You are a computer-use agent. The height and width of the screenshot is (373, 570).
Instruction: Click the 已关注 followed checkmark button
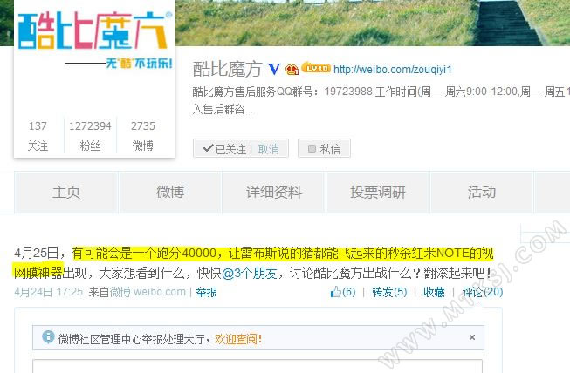(x=224, y=149)
